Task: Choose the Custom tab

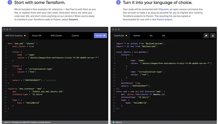Action: (x=75, y=36)
